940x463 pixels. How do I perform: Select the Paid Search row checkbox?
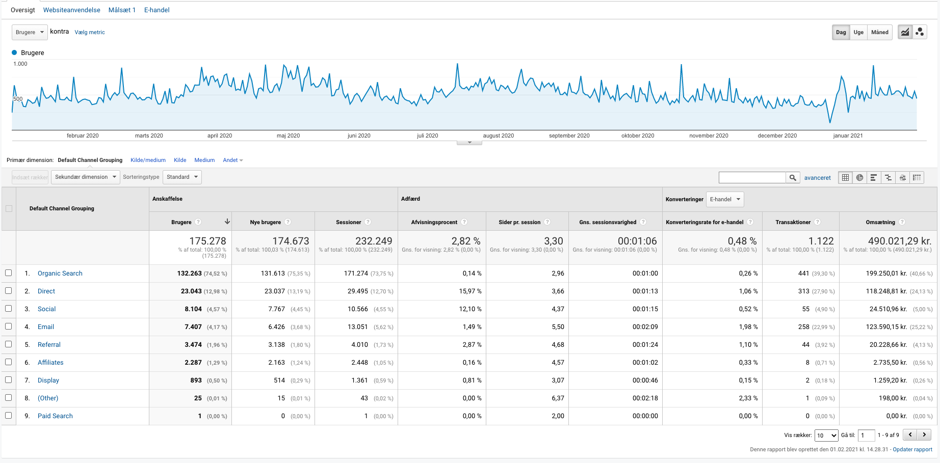click(9, 416)
